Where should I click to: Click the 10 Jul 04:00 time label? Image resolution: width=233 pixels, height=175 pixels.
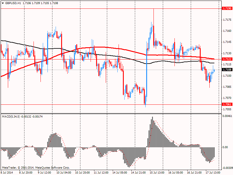[63, 172]
